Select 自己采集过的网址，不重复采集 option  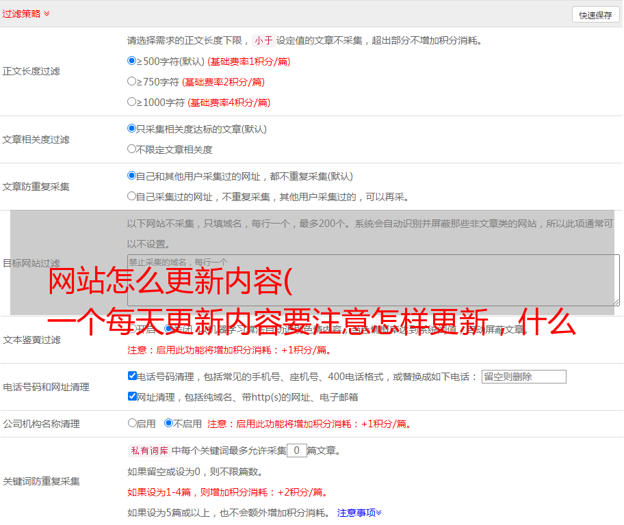(132, 196)
